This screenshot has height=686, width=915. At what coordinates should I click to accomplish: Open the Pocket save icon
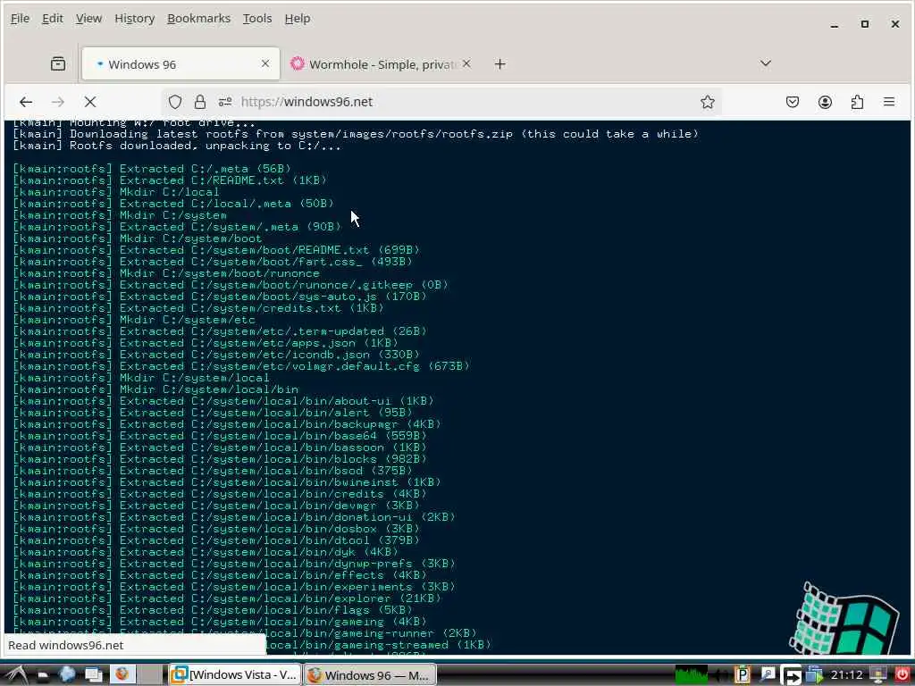click(792, 102)
